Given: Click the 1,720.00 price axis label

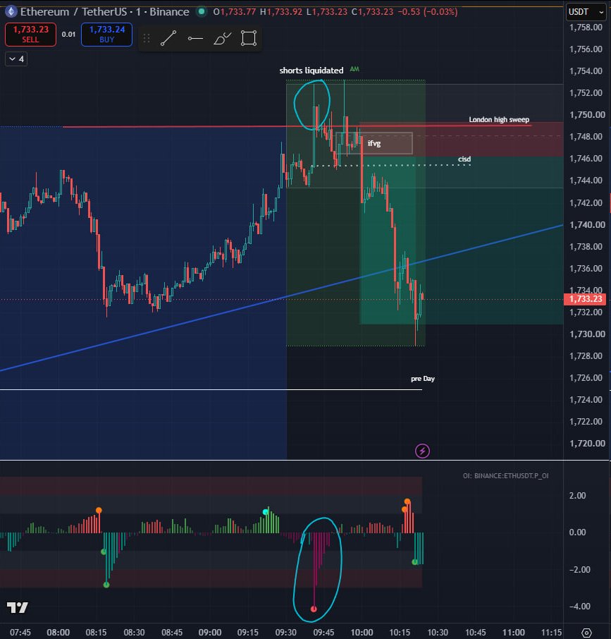Looking at the screenshot, I should click(x=586, y=444).
